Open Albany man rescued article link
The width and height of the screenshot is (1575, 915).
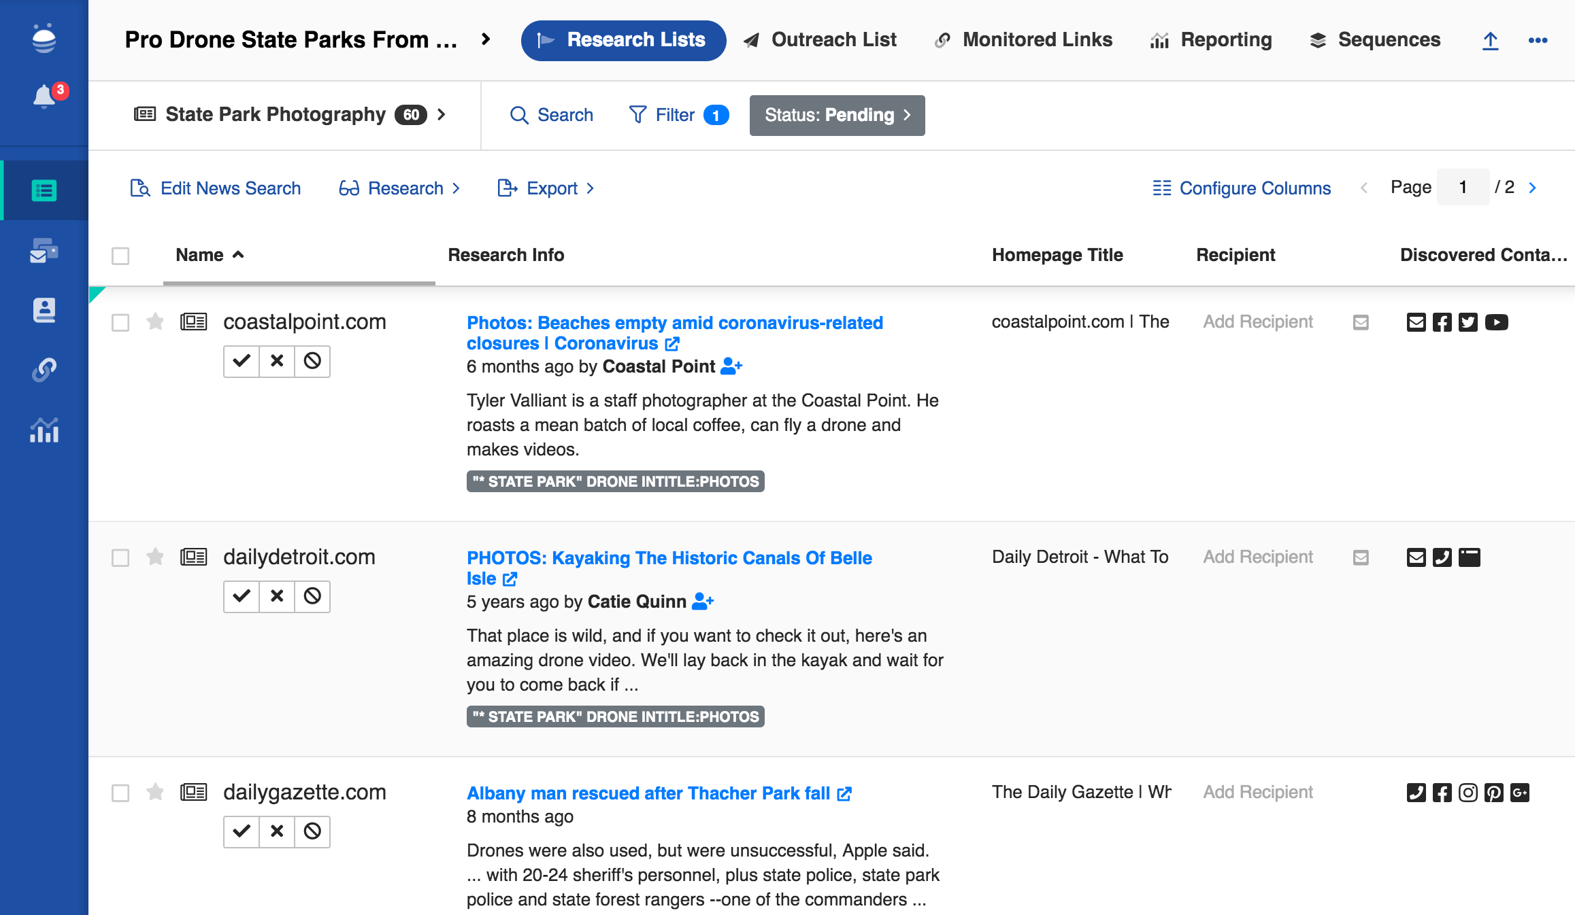tap(648, 793)
